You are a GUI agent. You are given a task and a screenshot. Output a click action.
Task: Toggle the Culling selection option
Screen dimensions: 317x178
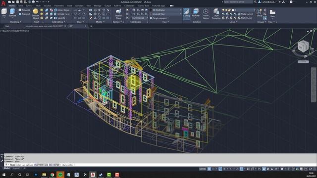(x=186, y=13)
